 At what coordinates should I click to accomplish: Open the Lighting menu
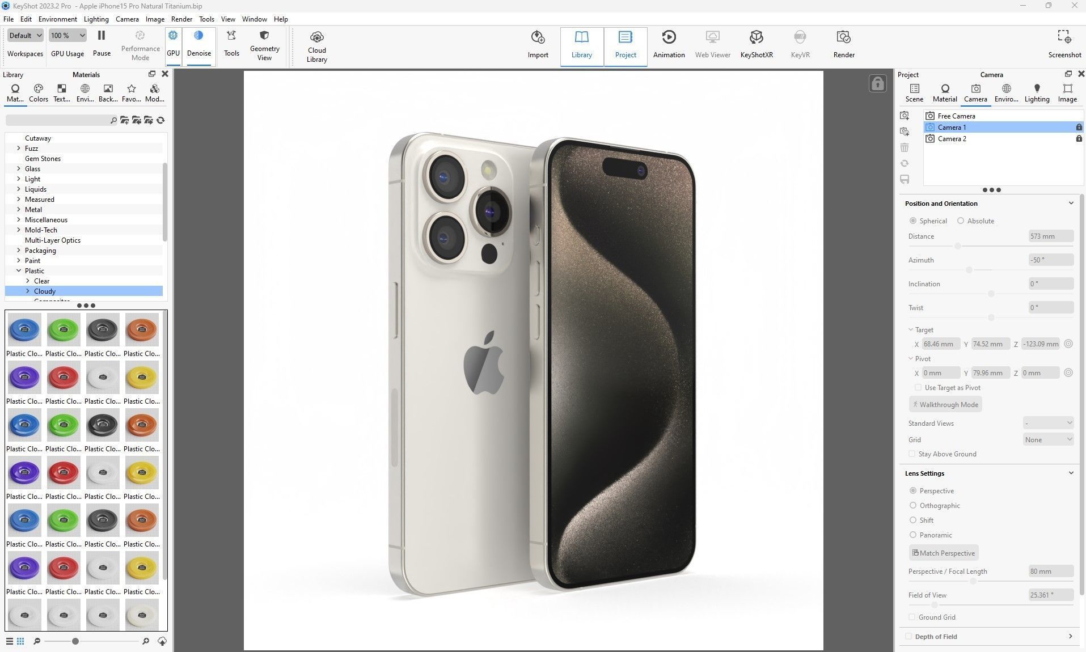click(96, 19)
